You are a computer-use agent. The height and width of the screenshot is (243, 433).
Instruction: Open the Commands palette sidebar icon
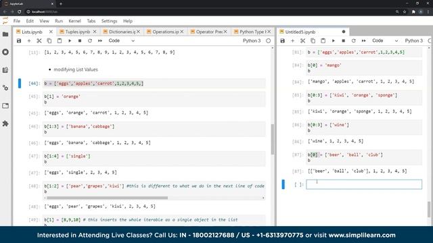(5, 70)
